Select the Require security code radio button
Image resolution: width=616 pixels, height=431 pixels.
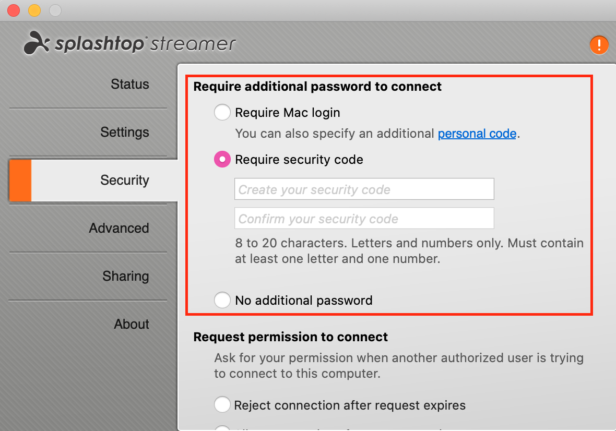[222, 160]
